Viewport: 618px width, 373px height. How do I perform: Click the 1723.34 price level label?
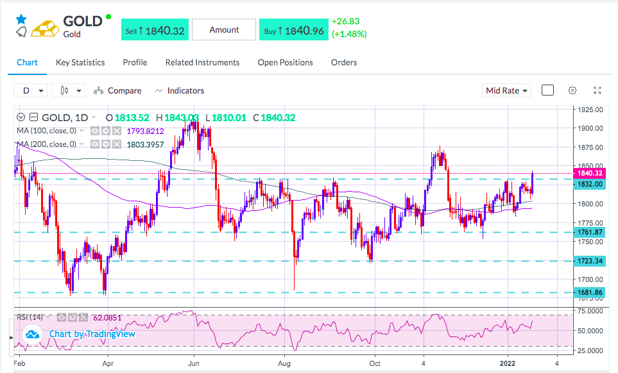(x=590, y=261)
